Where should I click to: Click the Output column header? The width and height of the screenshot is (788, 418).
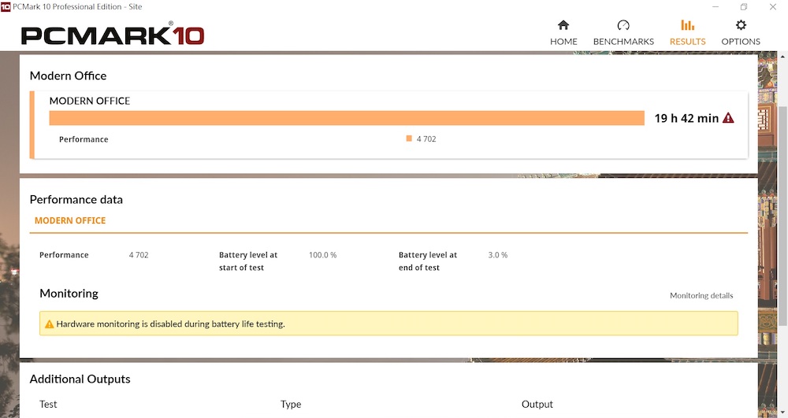(537, 405)
